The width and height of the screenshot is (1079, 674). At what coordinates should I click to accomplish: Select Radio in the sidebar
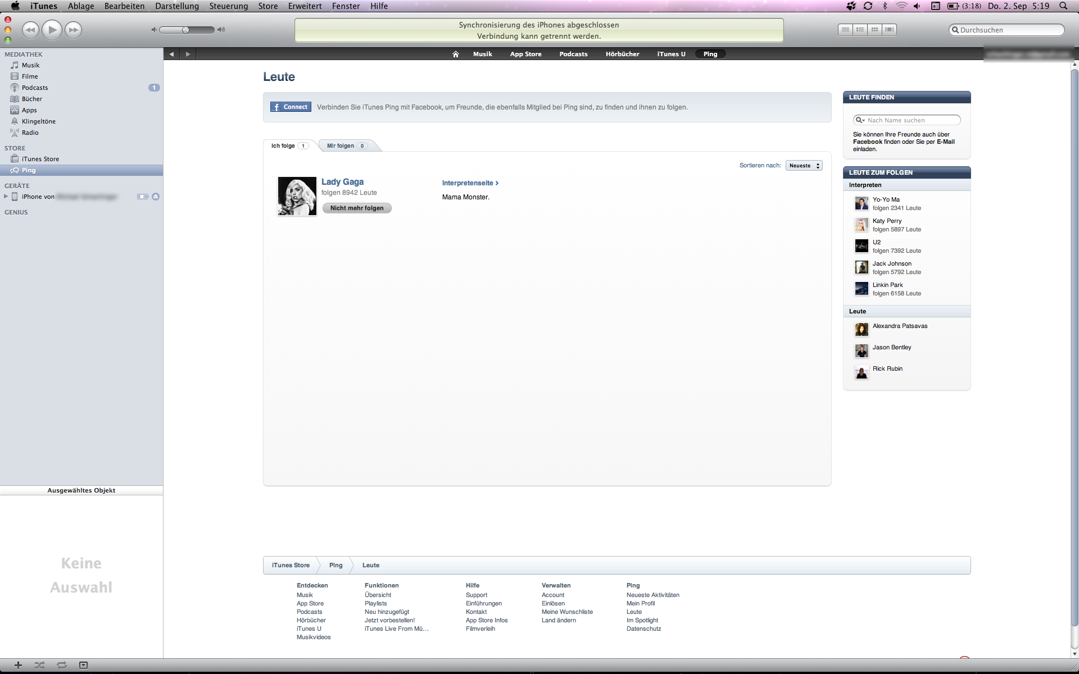pos(81,133)
